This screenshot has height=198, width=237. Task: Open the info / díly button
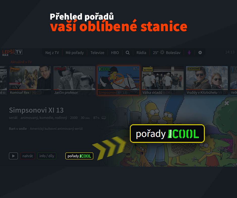pos(47,156)
